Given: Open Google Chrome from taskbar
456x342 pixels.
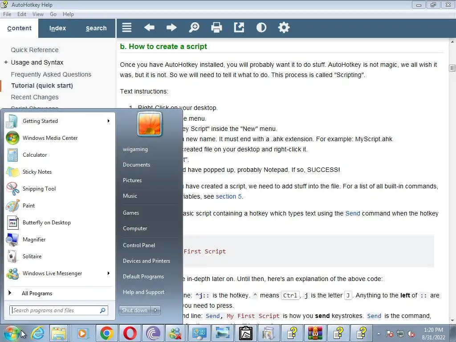Looking at the screenshot, I should click(x=106, y=333).
